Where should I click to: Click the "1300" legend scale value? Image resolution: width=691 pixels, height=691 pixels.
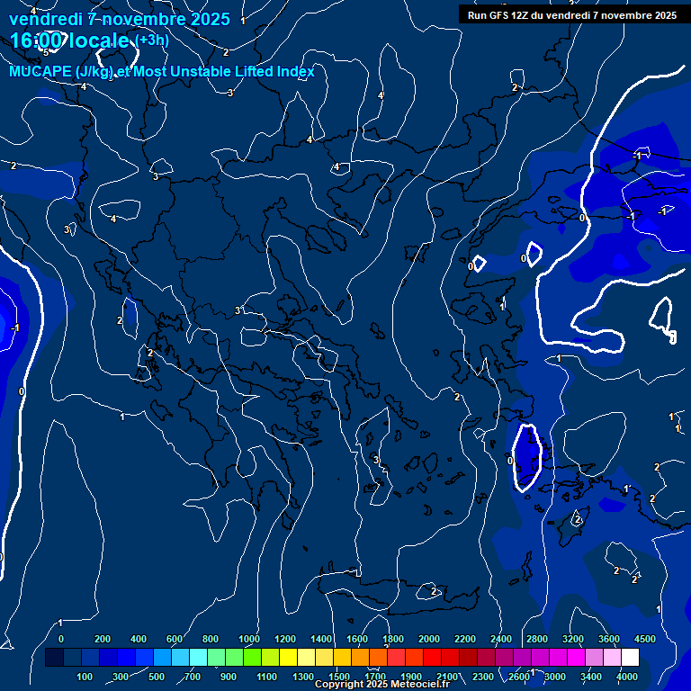(x=303, y=677)
